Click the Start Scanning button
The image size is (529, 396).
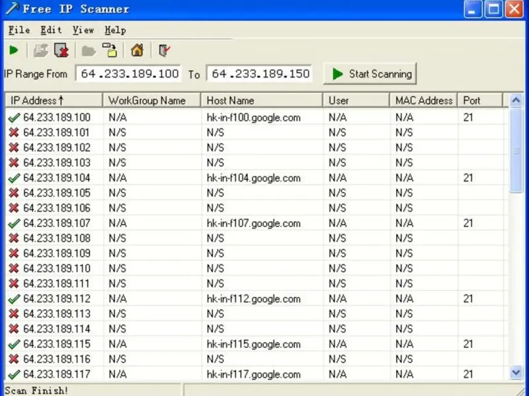tap(370, 73)
